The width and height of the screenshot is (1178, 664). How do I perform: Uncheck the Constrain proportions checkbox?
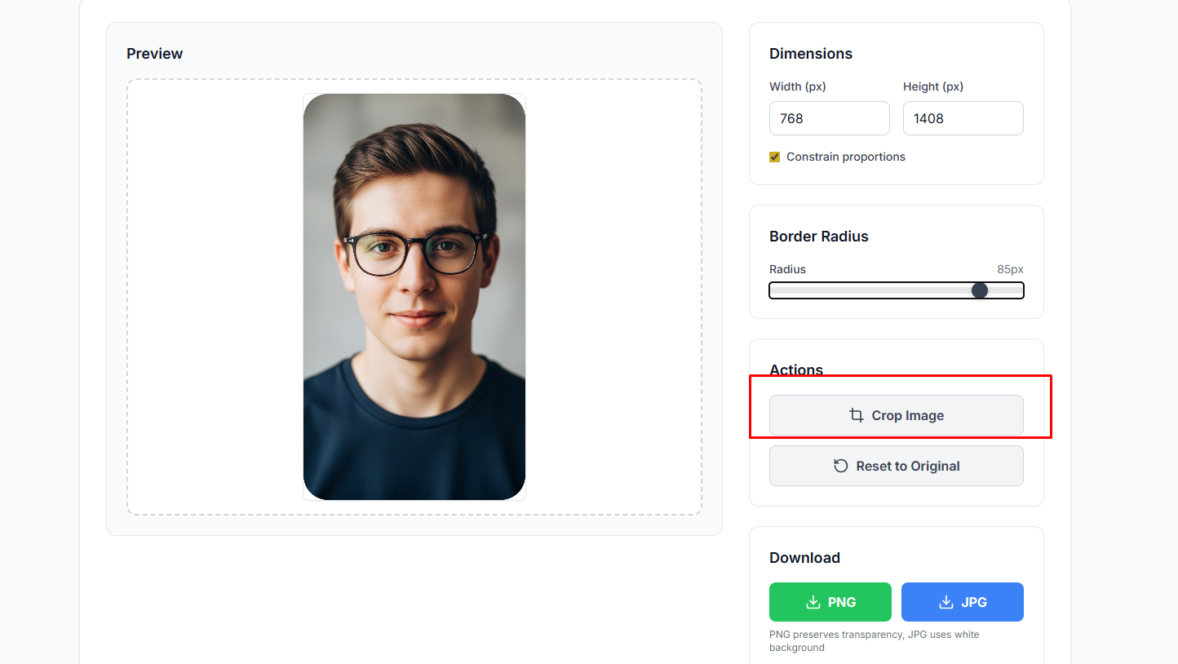pos(775,157)
